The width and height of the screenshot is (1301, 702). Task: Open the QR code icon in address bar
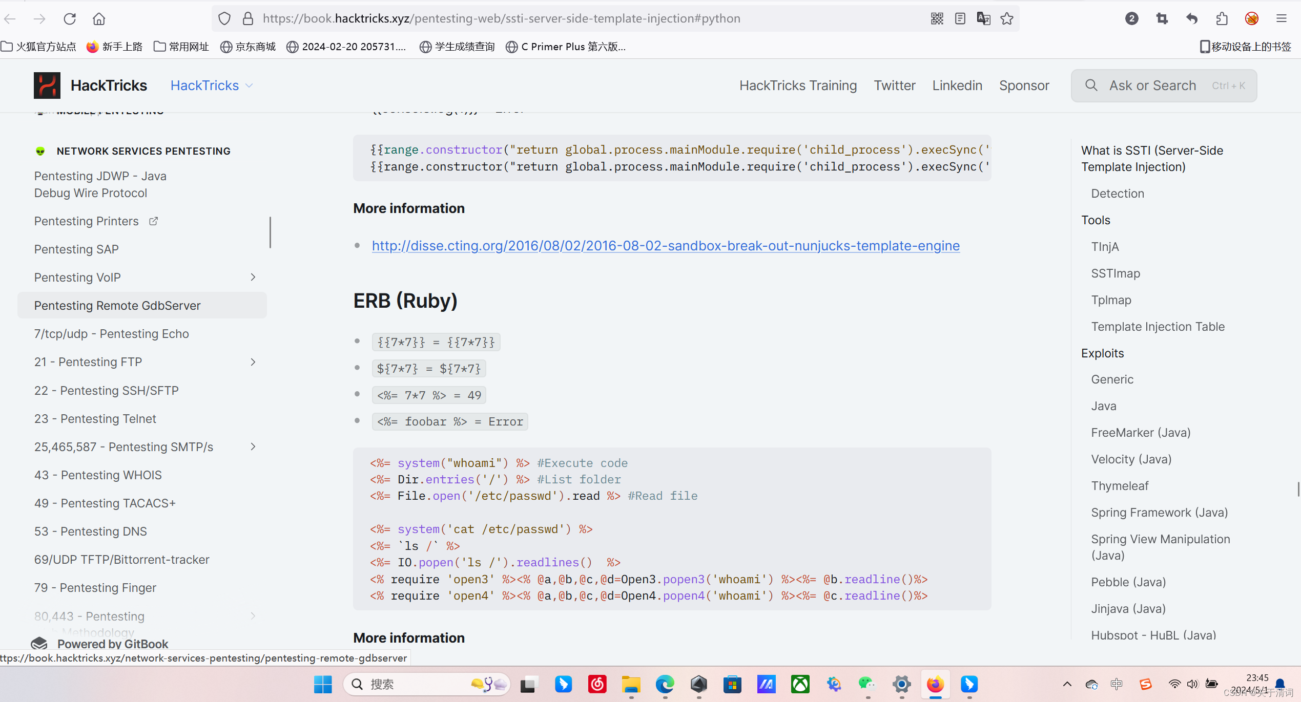tap(937, 19)
